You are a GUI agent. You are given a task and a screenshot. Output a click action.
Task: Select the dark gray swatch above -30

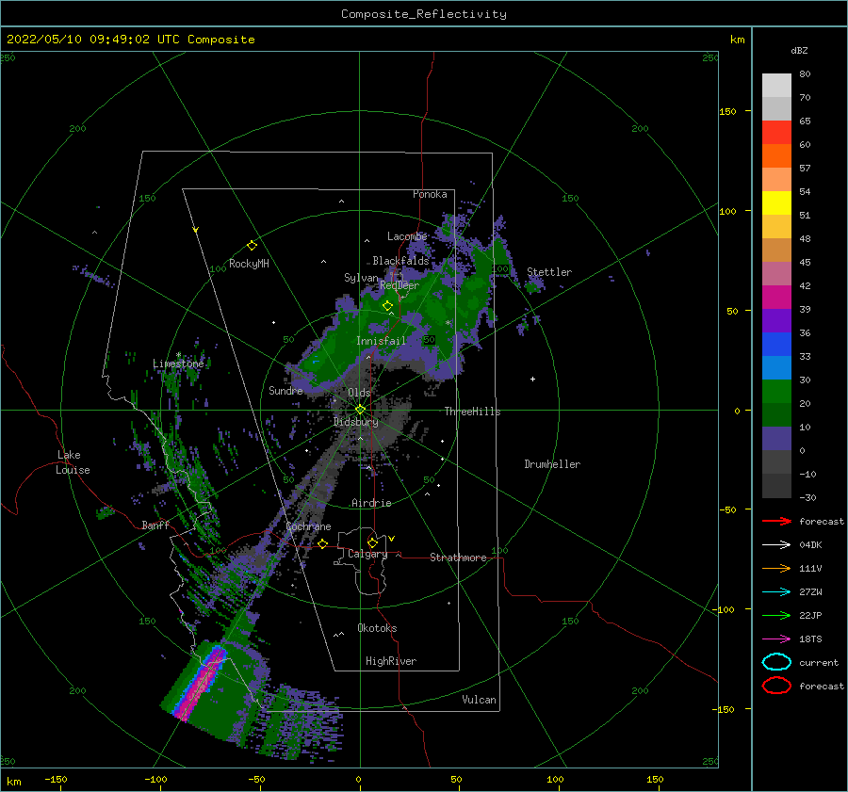(776, 486)
